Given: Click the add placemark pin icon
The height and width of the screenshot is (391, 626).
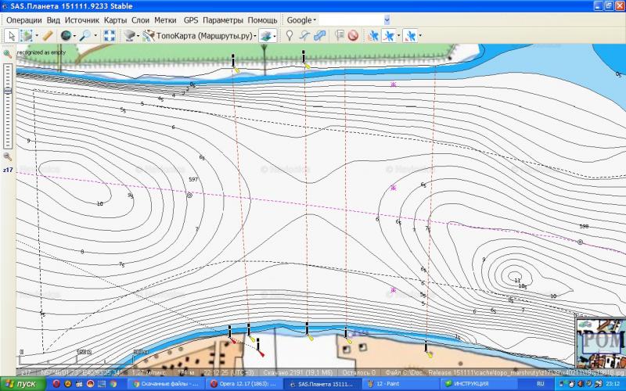Looking at the screenshot, I should pos(289,35).
